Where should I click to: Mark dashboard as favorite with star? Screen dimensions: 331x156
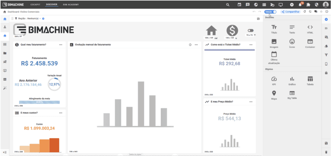[321, 12]
